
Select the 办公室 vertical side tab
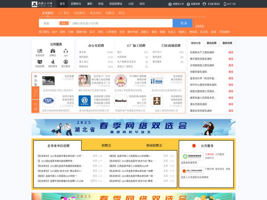point(36,80)
